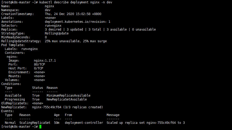232x130 pixels.
Task: Click the Selector value run=nginx
Action: click(53, 26)
